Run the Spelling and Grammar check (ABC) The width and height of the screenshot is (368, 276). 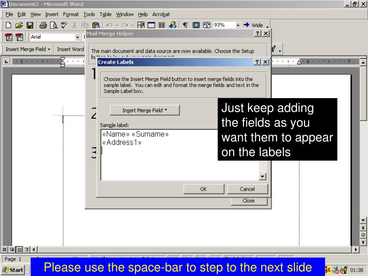[x=64, y=25]
